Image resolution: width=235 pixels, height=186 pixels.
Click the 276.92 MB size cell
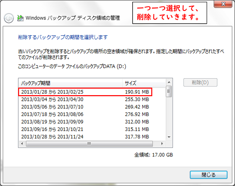point(137,114)
